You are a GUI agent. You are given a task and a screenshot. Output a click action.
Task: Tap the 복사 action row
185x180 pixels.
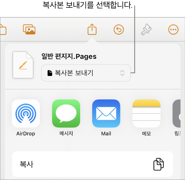click(92, 164)
